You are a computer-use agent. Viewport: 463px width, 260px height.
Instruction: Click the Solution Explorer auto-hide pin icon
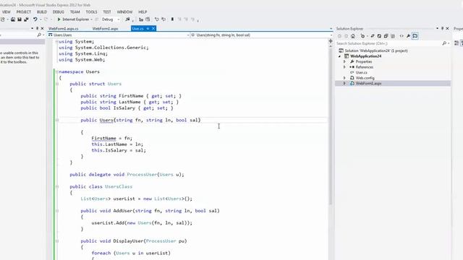click(x=442, y=28)
